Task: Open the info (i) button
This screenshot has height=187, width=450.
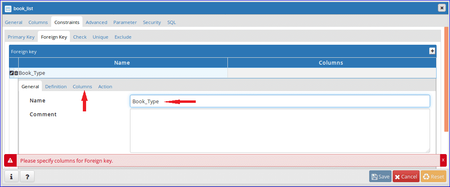Action: pyautogui.click(x=11, y=176)
